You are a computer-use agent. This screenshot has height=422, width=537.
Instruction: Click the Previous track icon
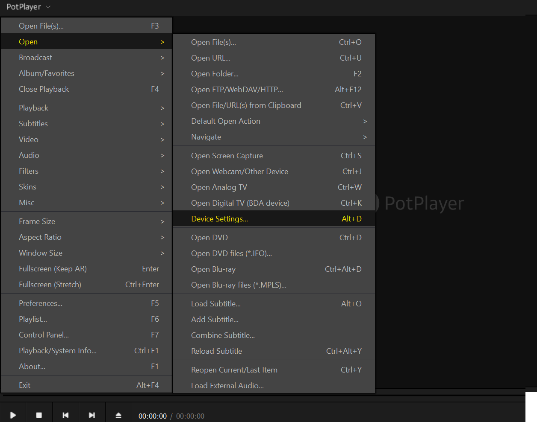click(x=65, y=415)
